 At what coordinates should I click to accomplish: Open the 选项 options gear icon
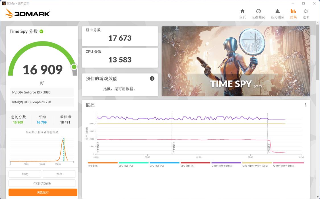pos(306,11)
